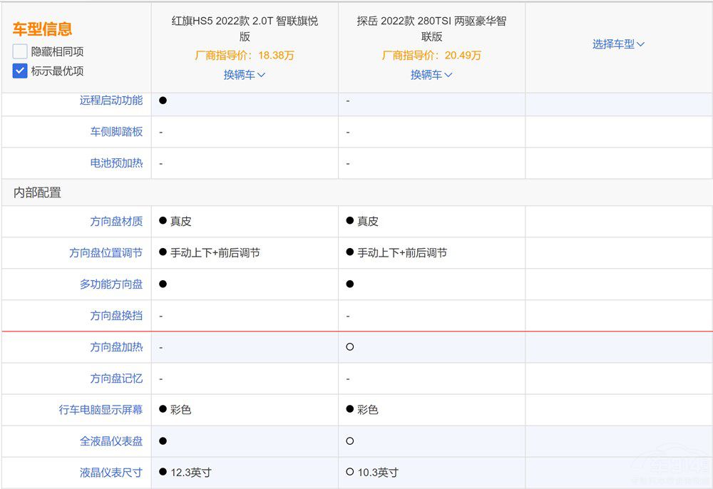Image resolution: width=713 pixels, height=489 pixels.
Task: Open the 方向盘材质 parameter link
Action: tap(116, 222)
